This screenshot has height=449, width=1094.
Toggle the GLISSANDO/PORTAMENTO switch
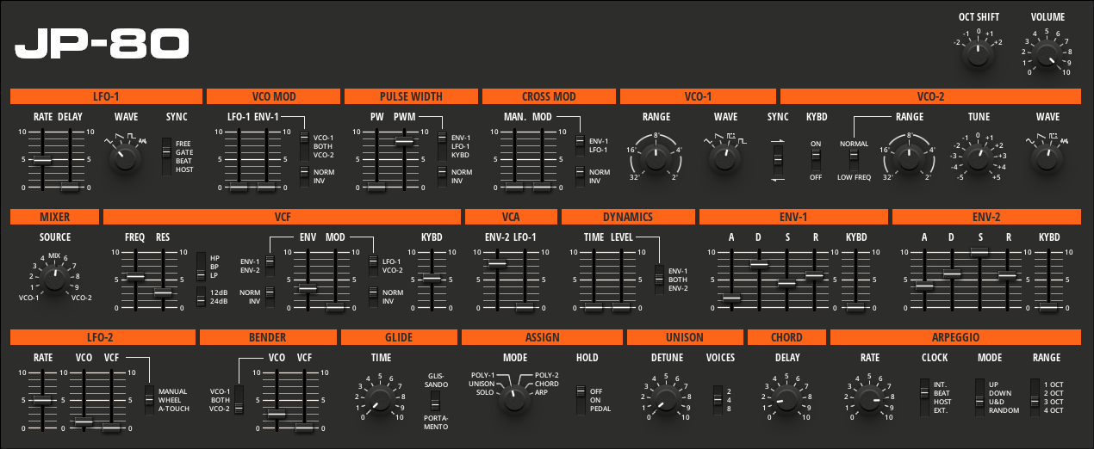click(435, 401)
